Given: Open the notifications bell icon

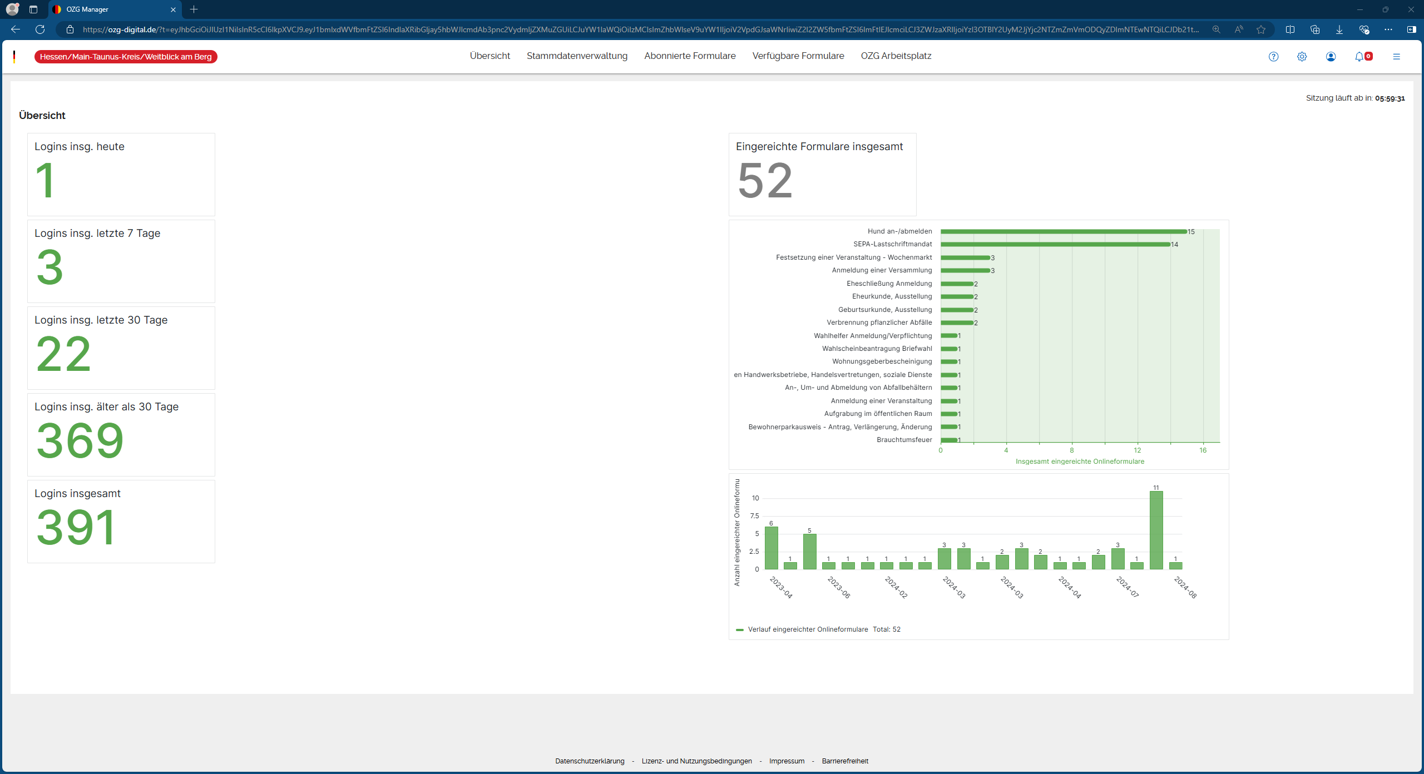Looking at the screenshot, I should click(x=1359, y=56).
